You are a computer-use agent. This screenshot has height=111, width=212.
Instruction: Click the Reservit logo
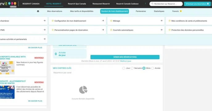[x=8, y=4]
